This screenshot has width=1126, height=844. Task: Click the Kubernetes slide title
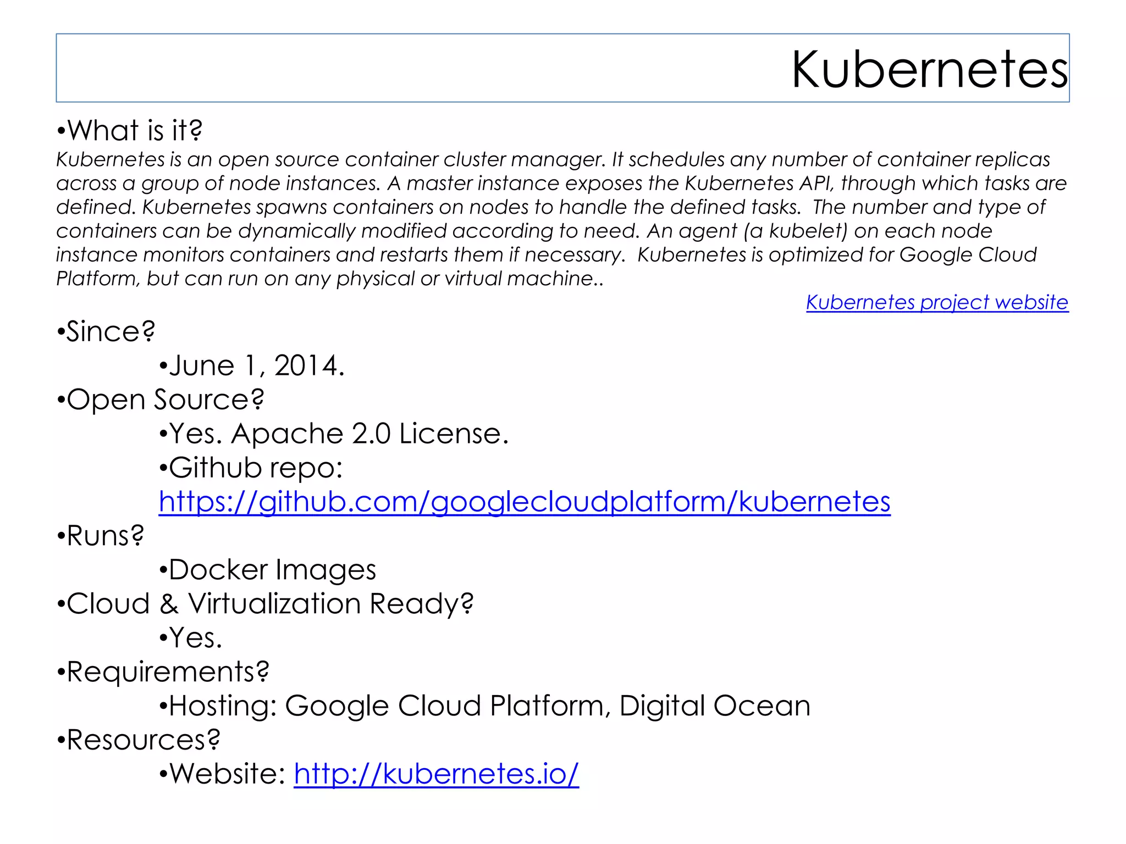coord(929,69)
